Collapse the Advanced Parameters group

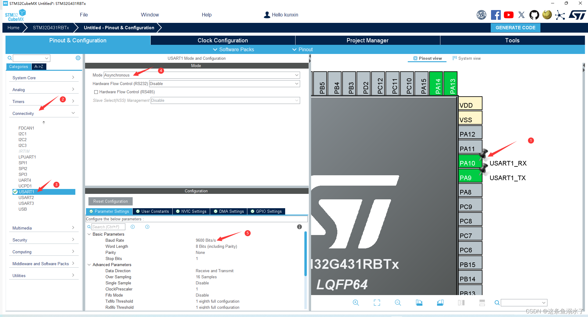pos(89,265)
